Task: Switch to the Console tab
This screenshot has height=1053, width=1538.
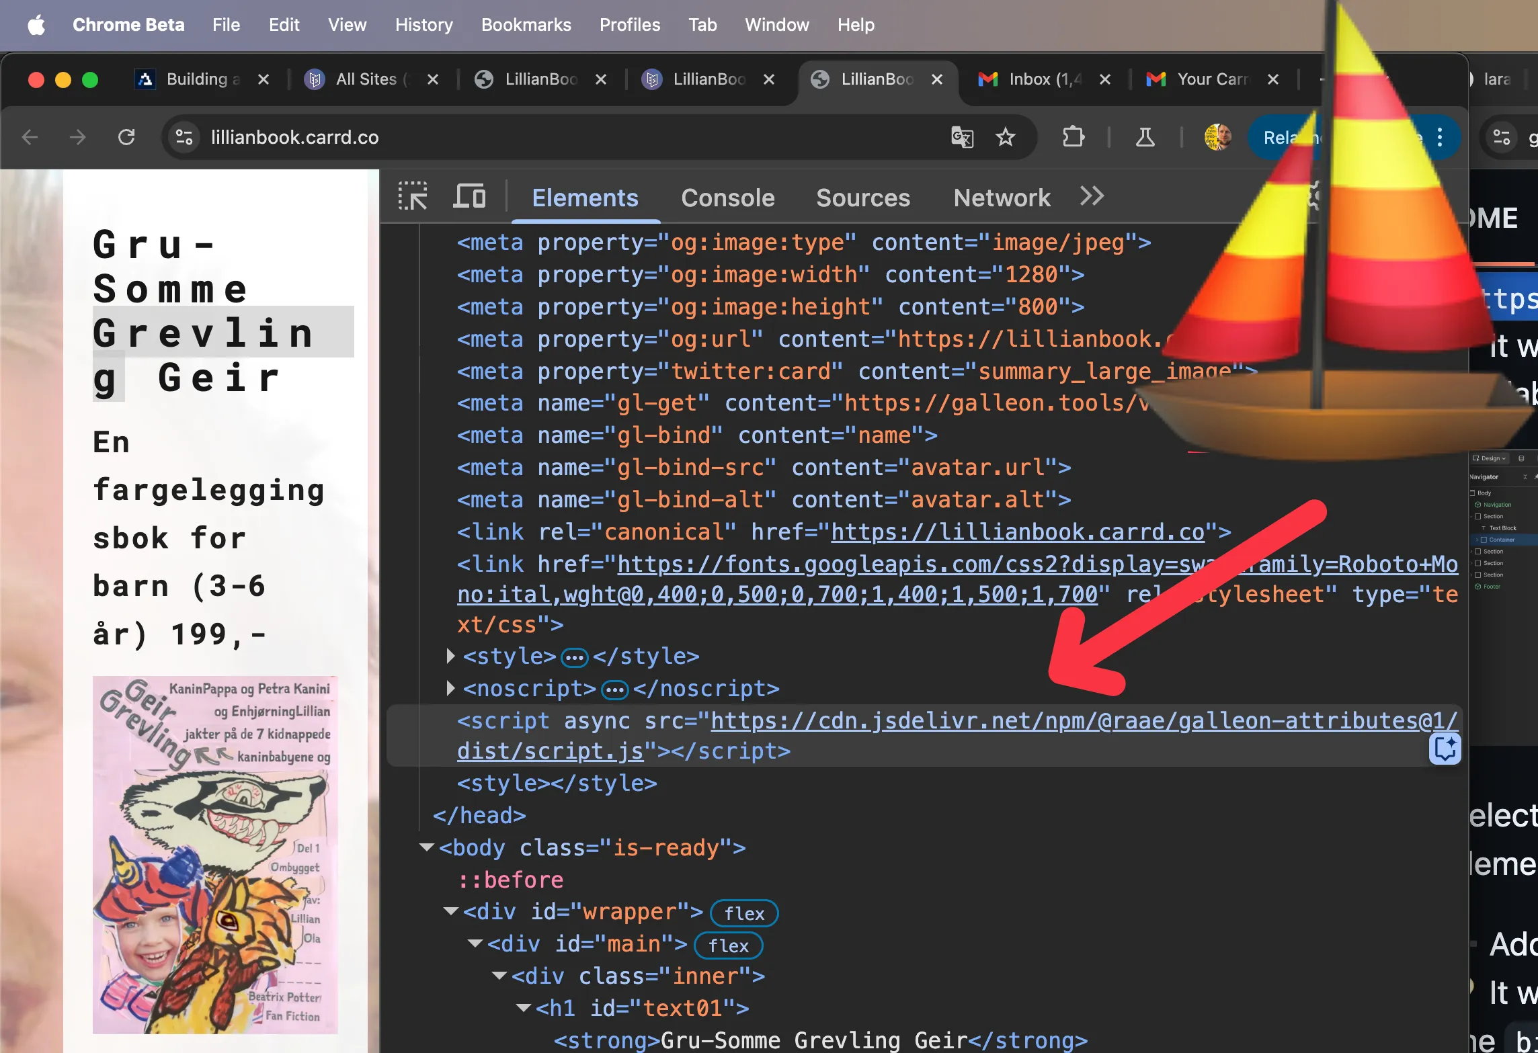Action: pyautogui.click(x=727, y=198)
